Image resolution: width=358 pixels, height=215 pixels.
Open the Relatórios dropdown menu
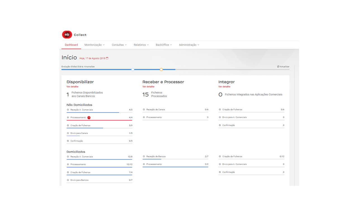141,45
